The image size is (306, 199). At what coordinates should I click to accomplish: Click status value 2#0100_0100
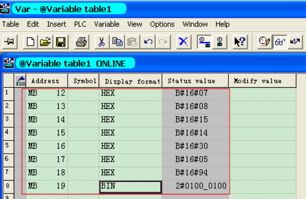click(x=195, y=186)
